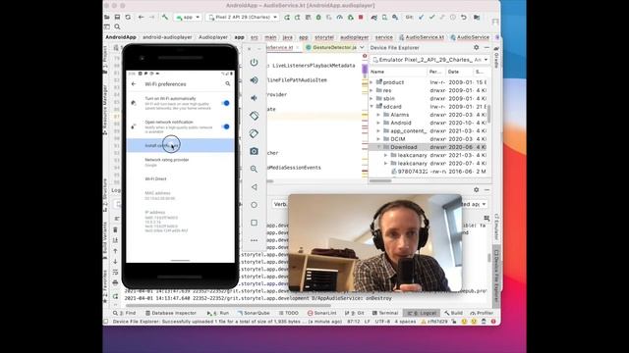Click the toolbar back navigation arrow
Image resolution: width=629 pixels, height=353 pixels.
click(141, 18)
